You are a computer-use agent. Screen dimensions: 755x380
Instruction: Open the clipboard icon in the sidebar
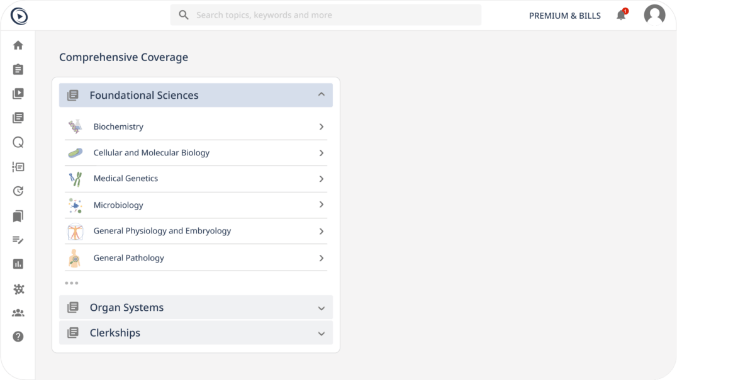(x=18, y=69)
